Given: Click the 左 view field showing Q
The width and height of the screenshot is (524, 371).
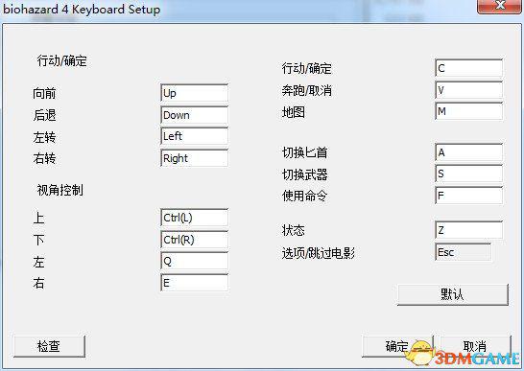Looking at the screenshot, I should click(x=194, y=261).
